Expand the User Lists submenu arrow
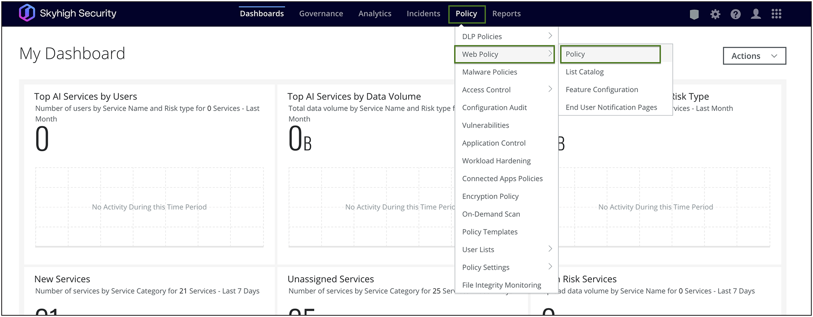The image size is (813, 317). [550, 249]
